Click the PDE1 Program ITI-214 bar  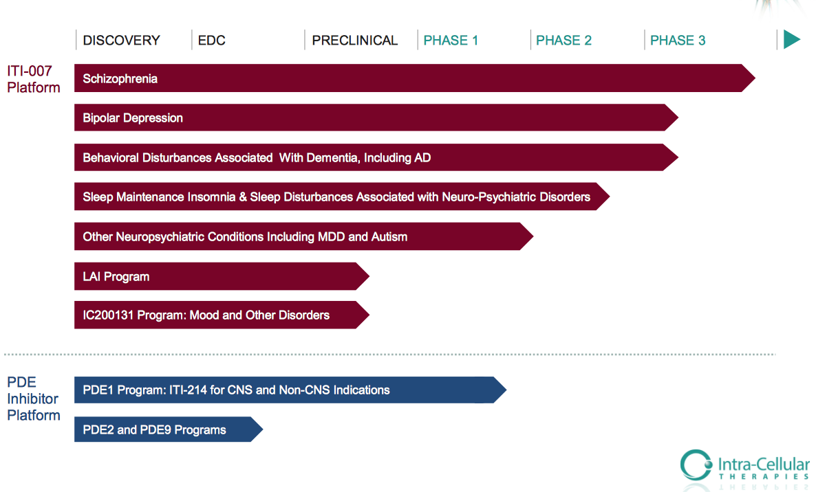(x=289, y=390)
